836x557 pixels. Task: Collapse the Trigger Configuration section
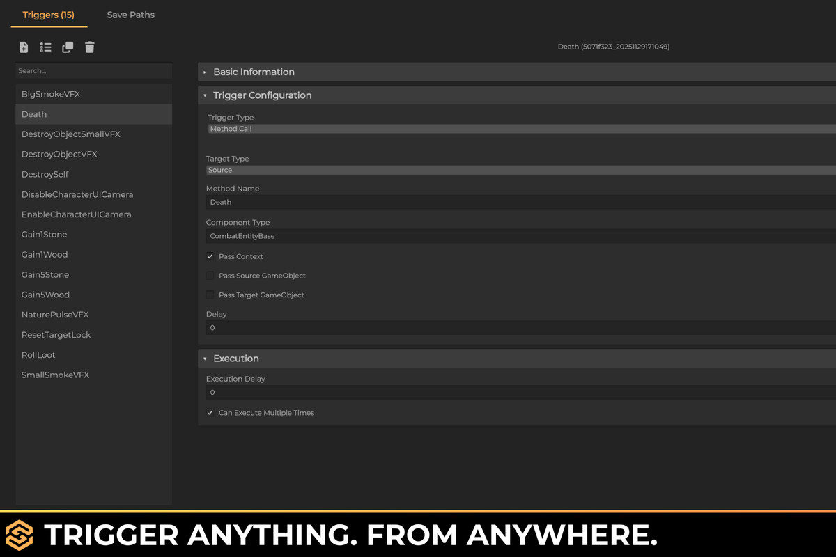(x=262, y=95)
